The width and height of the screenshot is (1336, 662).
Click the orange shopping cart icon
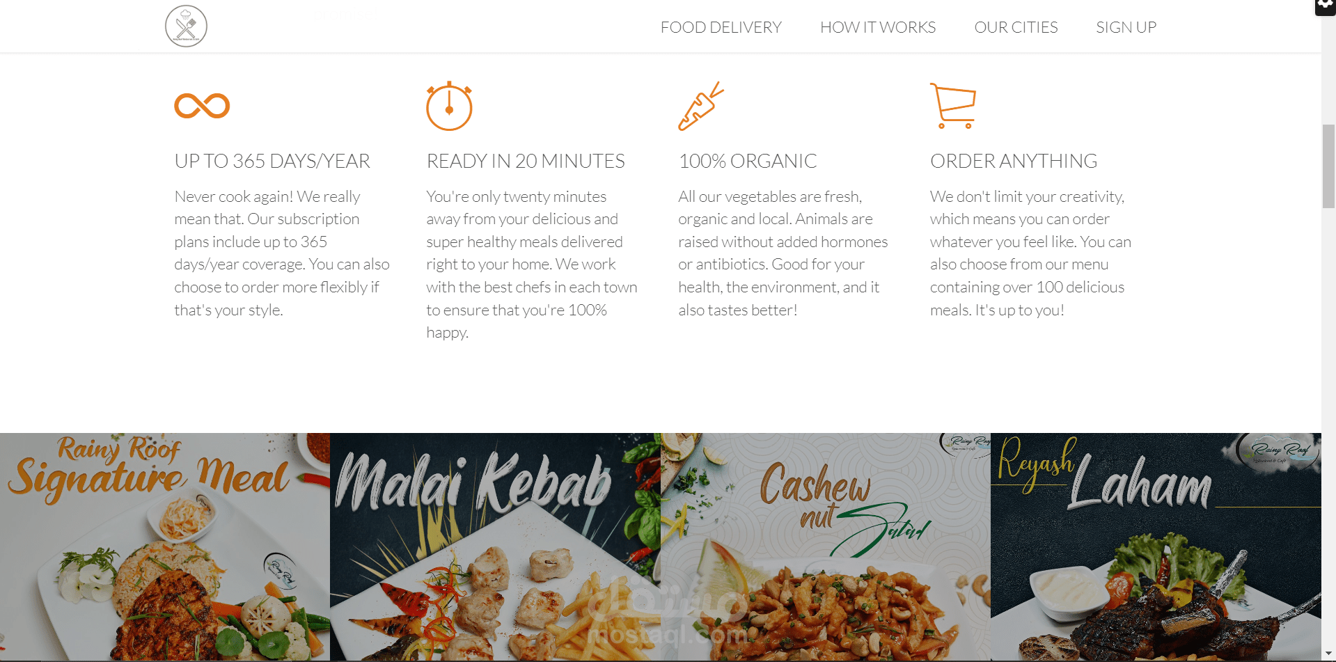[953, 106]
